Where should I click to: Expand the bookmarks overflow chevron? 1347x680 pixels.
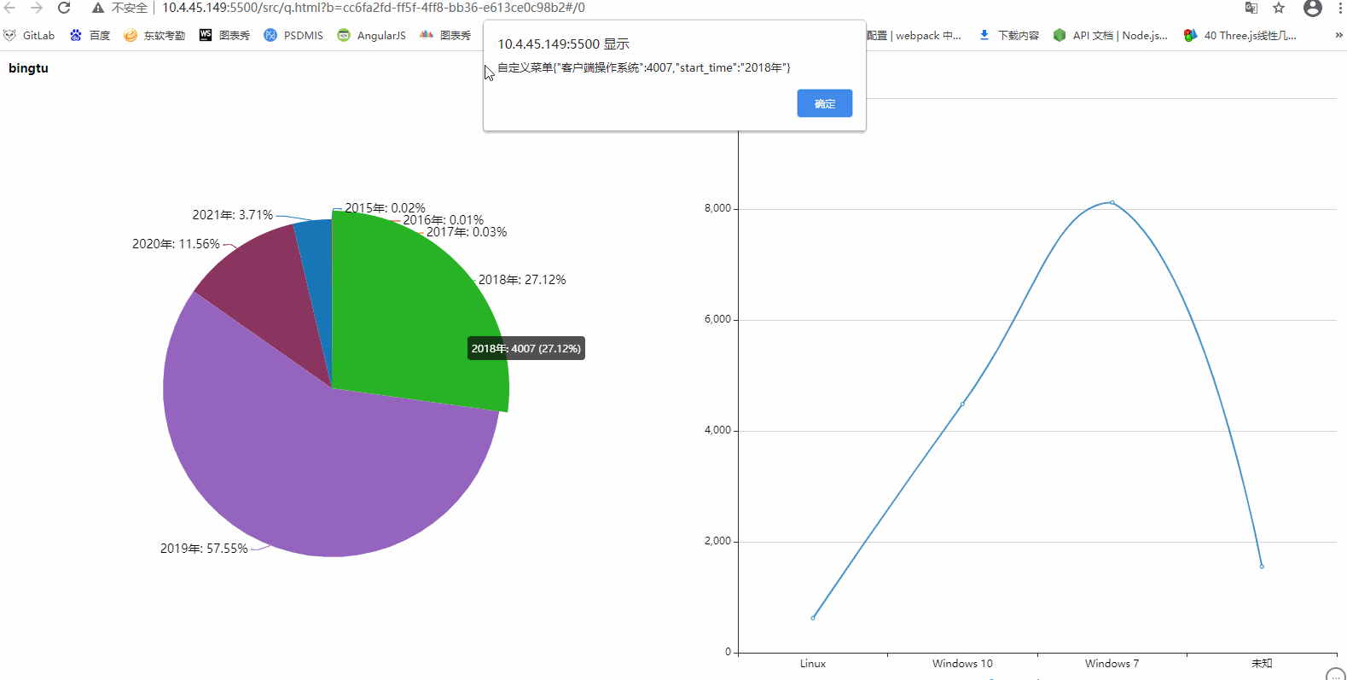pyautogui.click(x=1338, y=35)
